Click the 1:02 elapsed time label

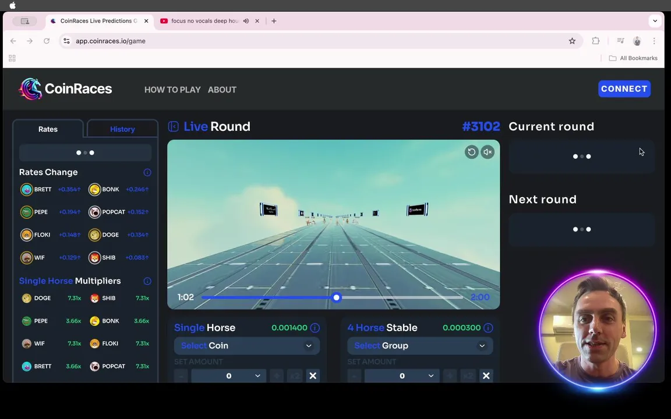pos(186,297)
